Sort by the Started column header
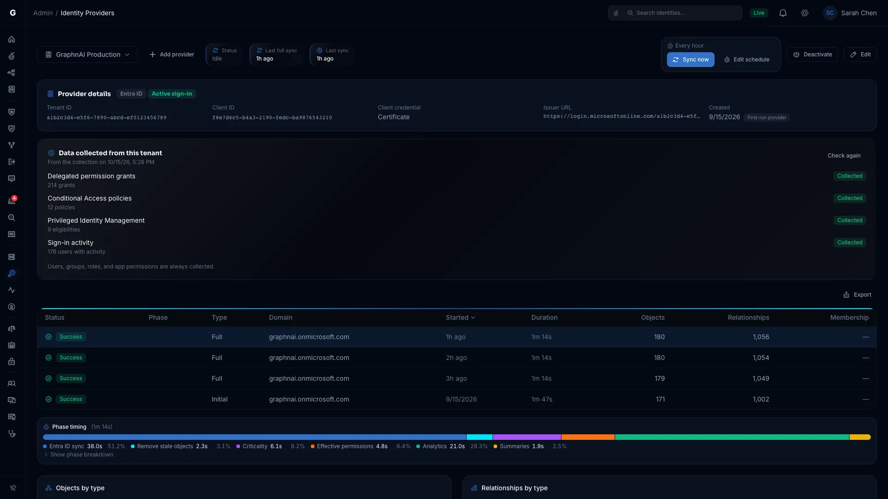Image resolution: width=888 pixels, height=499 pixels. pyautogui.click(x=460, y=317)
